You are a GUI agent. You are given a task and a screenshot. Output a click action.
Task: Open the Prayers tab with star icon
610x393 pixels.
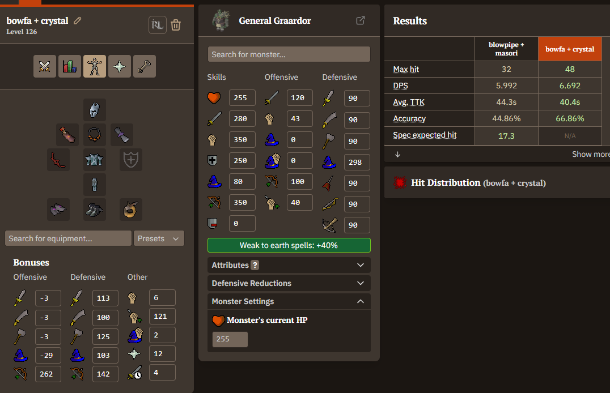pos(120,66)
